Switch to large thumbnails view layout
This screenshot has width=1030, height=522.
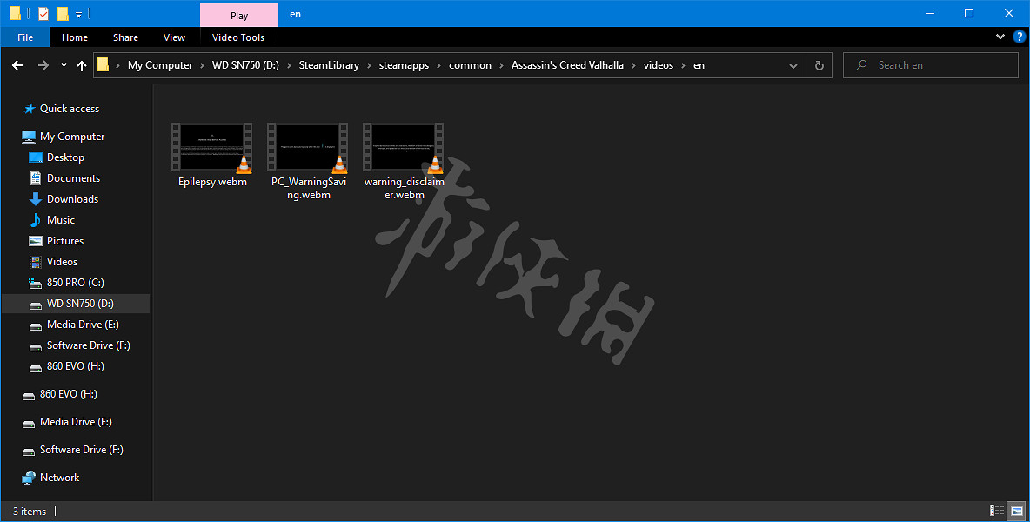coord(1016,511)
